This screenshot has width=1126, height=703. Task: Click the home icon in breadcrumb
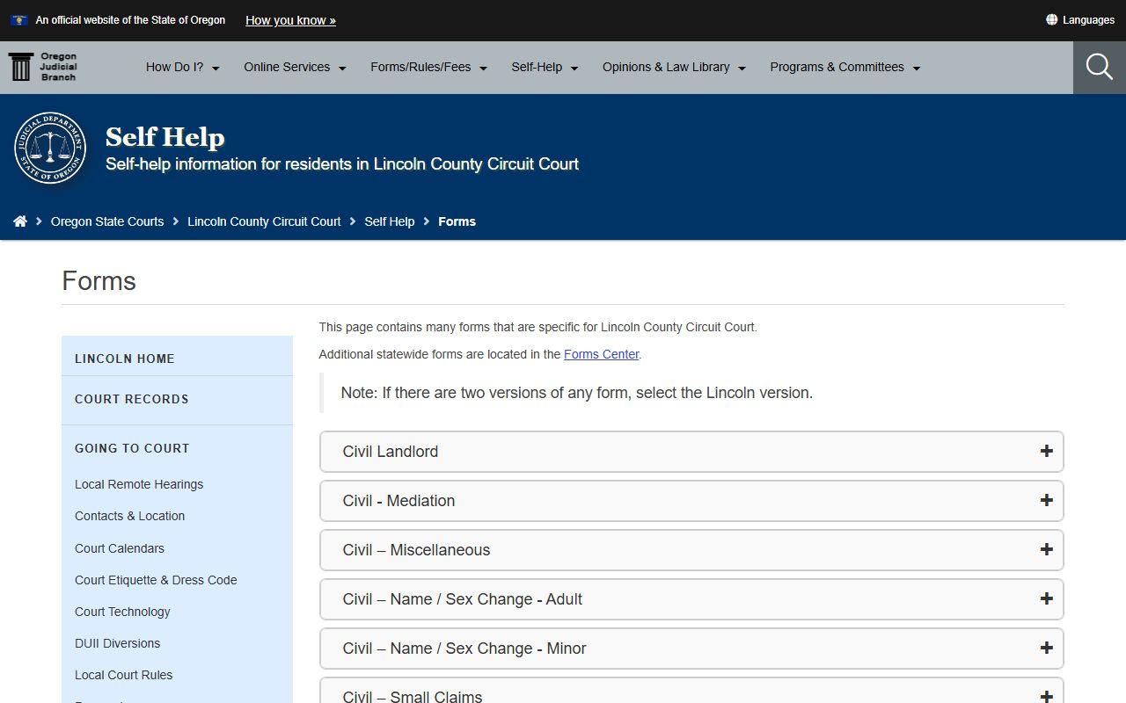pyautogui.click(x=20, y=221)
